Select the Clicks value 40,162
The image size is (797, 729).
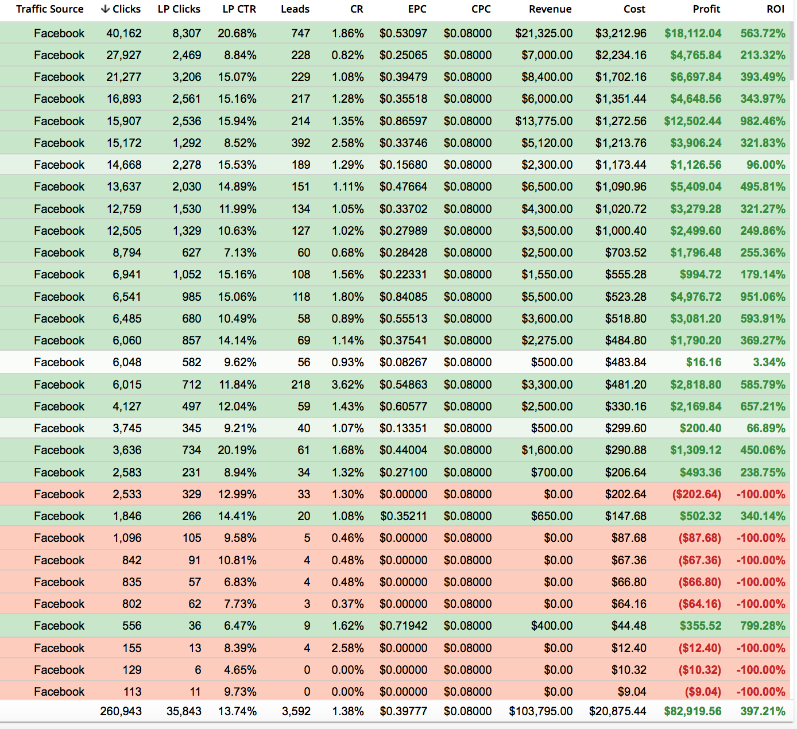pyautogui.click(x=124, y=33)
